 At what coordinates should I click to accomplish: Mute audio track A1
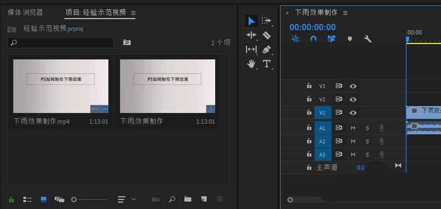point(353,128)
